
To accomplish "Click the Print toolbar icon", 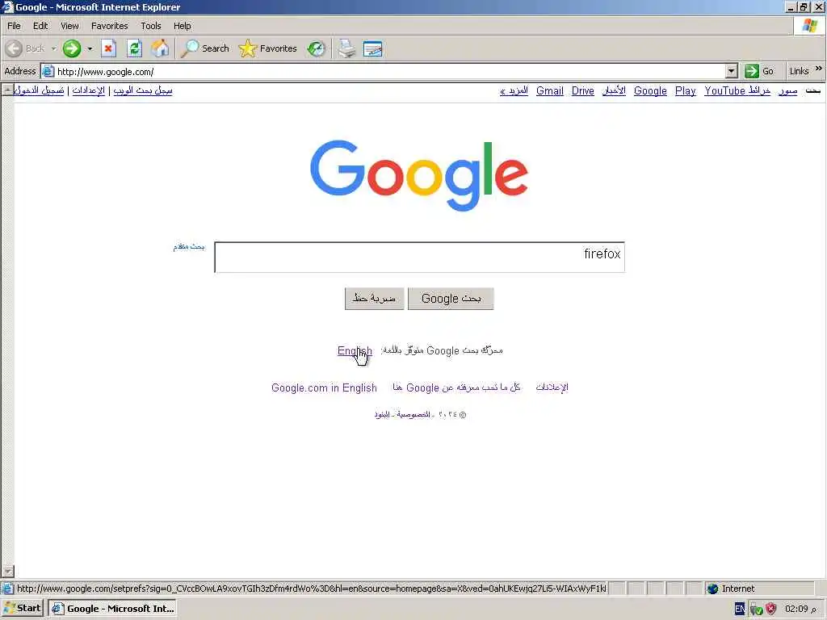I will [346, 48].
